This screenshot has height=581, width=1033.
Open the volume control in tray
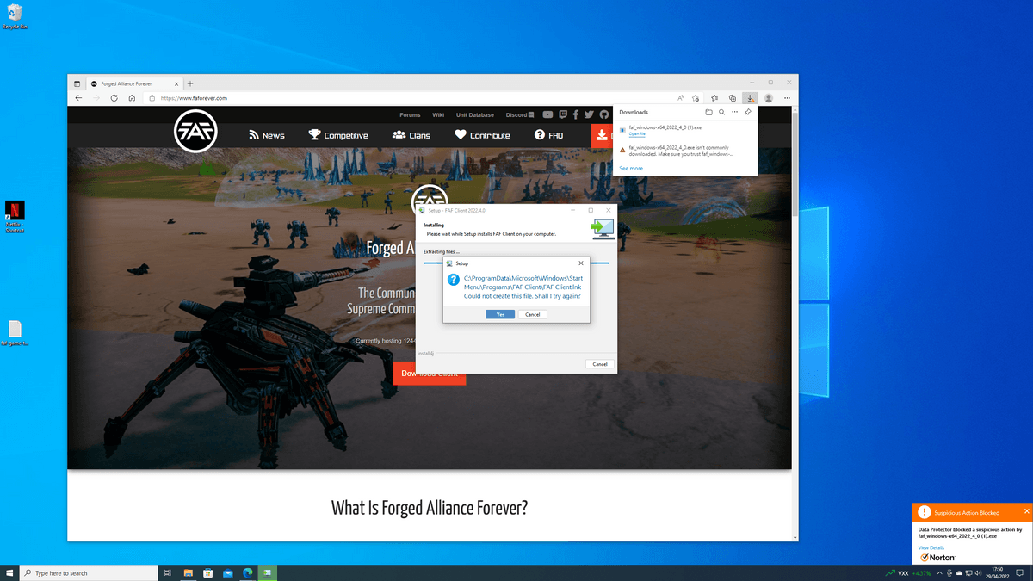[978, 573]
